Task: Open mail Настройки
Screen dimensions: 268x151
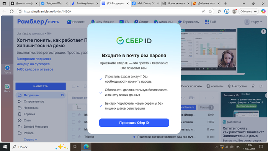Action: (237, 86)
